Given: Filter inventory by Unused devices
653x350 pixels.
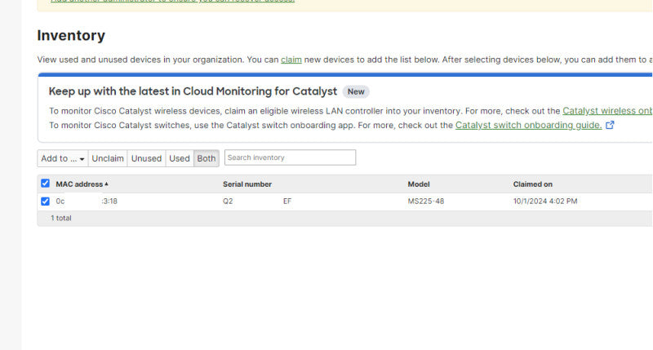Looking at the screenshot, I should point(146,158).
